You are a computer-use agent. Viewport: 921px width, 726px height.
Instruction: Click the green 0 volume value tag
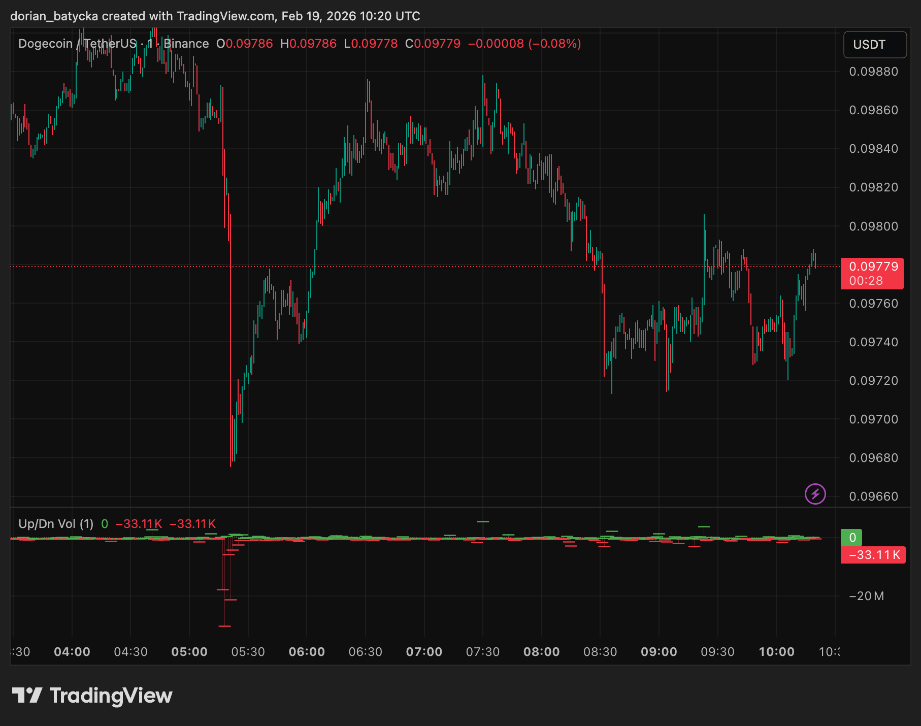tap(851, 538)
